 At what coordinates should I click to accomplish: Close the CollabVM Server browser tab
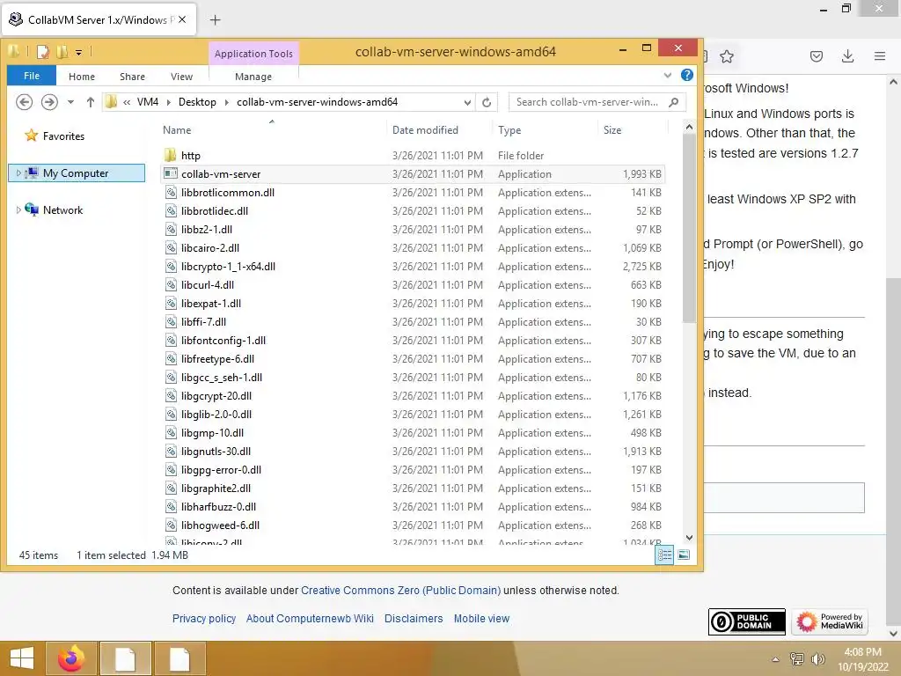pyautogui.click(x=182, y=19)
